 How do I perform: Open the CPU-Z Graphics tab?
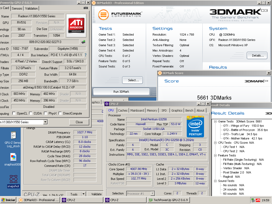(x=177, y=110)
